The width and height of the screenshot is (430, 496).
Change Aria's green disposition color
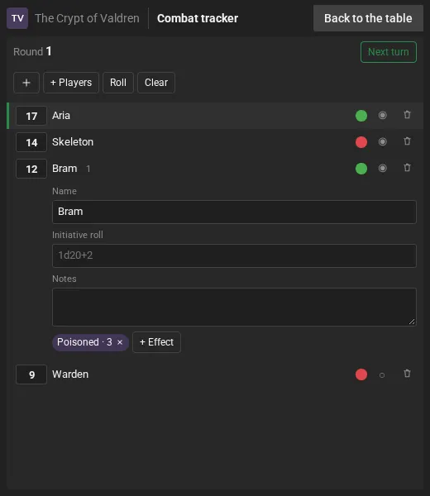click(361, 116)
